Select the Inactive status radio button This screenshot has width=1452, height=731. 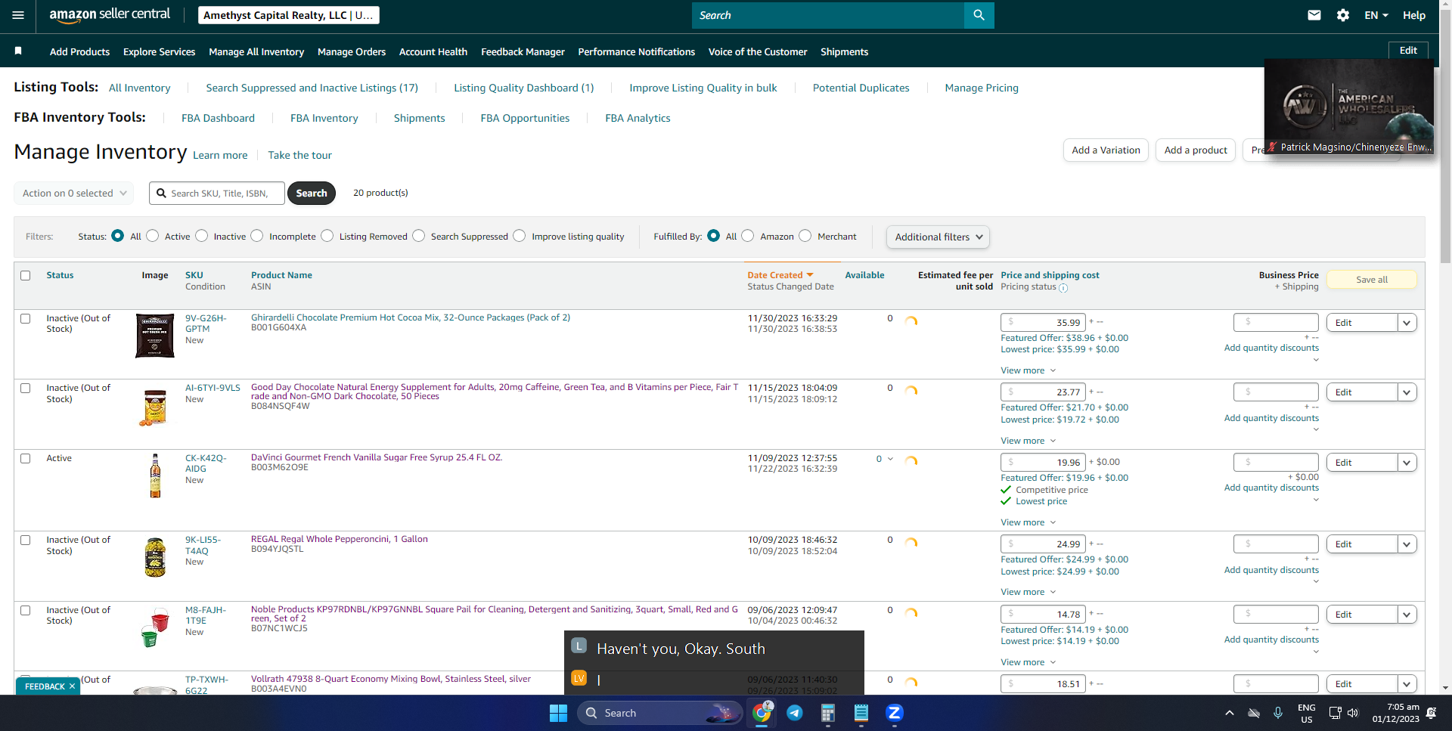click(201, 236)
